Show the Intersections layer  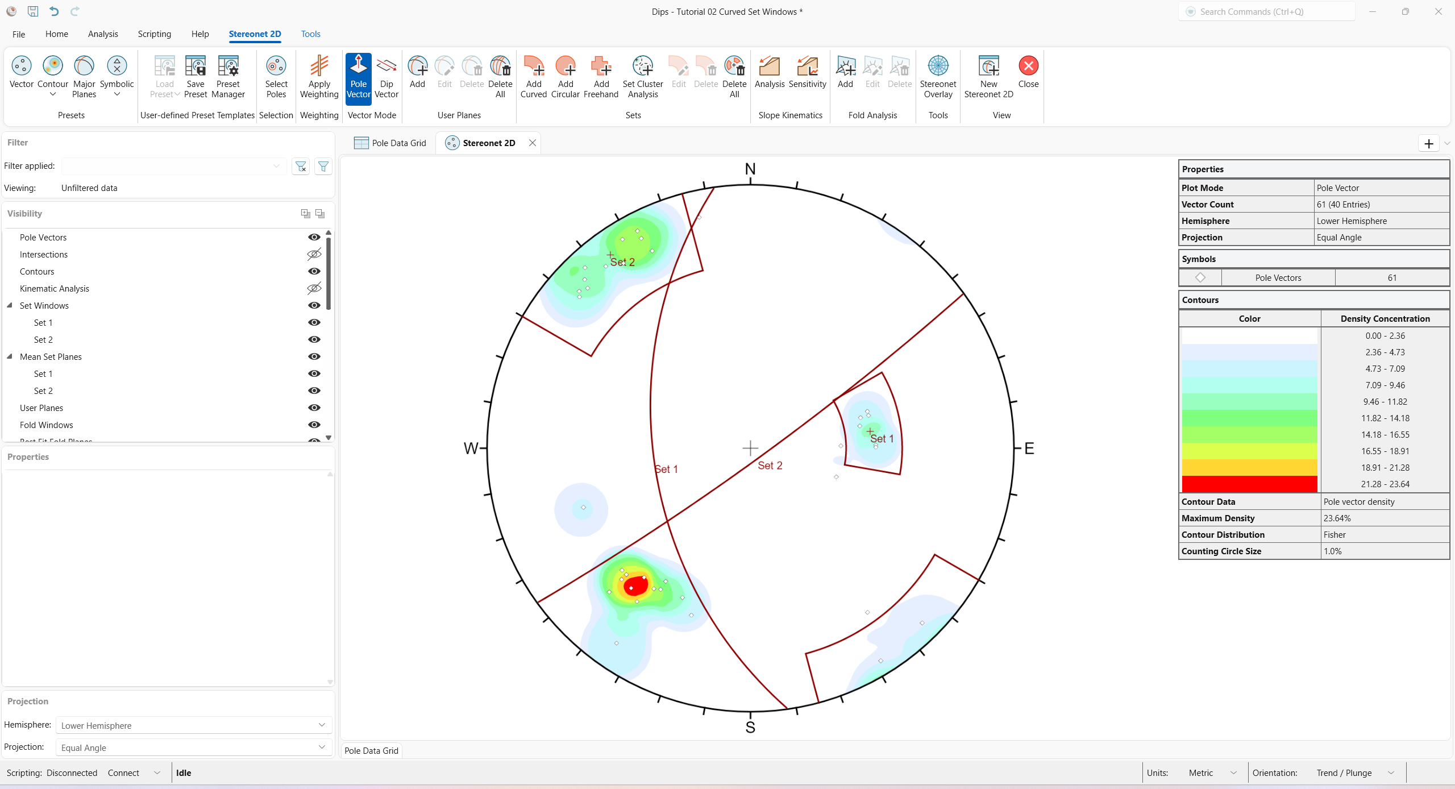(314, 254)
